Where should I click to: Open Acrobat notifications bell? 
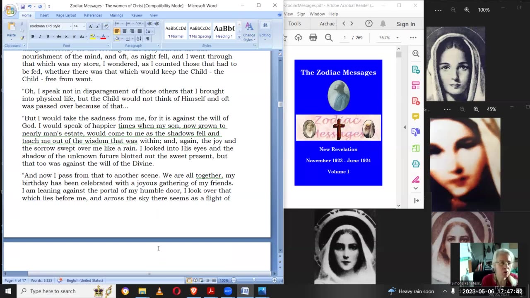(x=383, y=24)
